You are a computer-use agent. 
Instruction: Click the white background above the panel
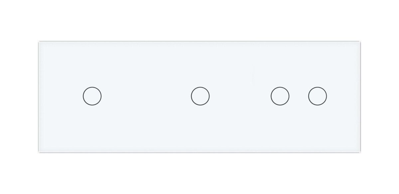(199, 20)
